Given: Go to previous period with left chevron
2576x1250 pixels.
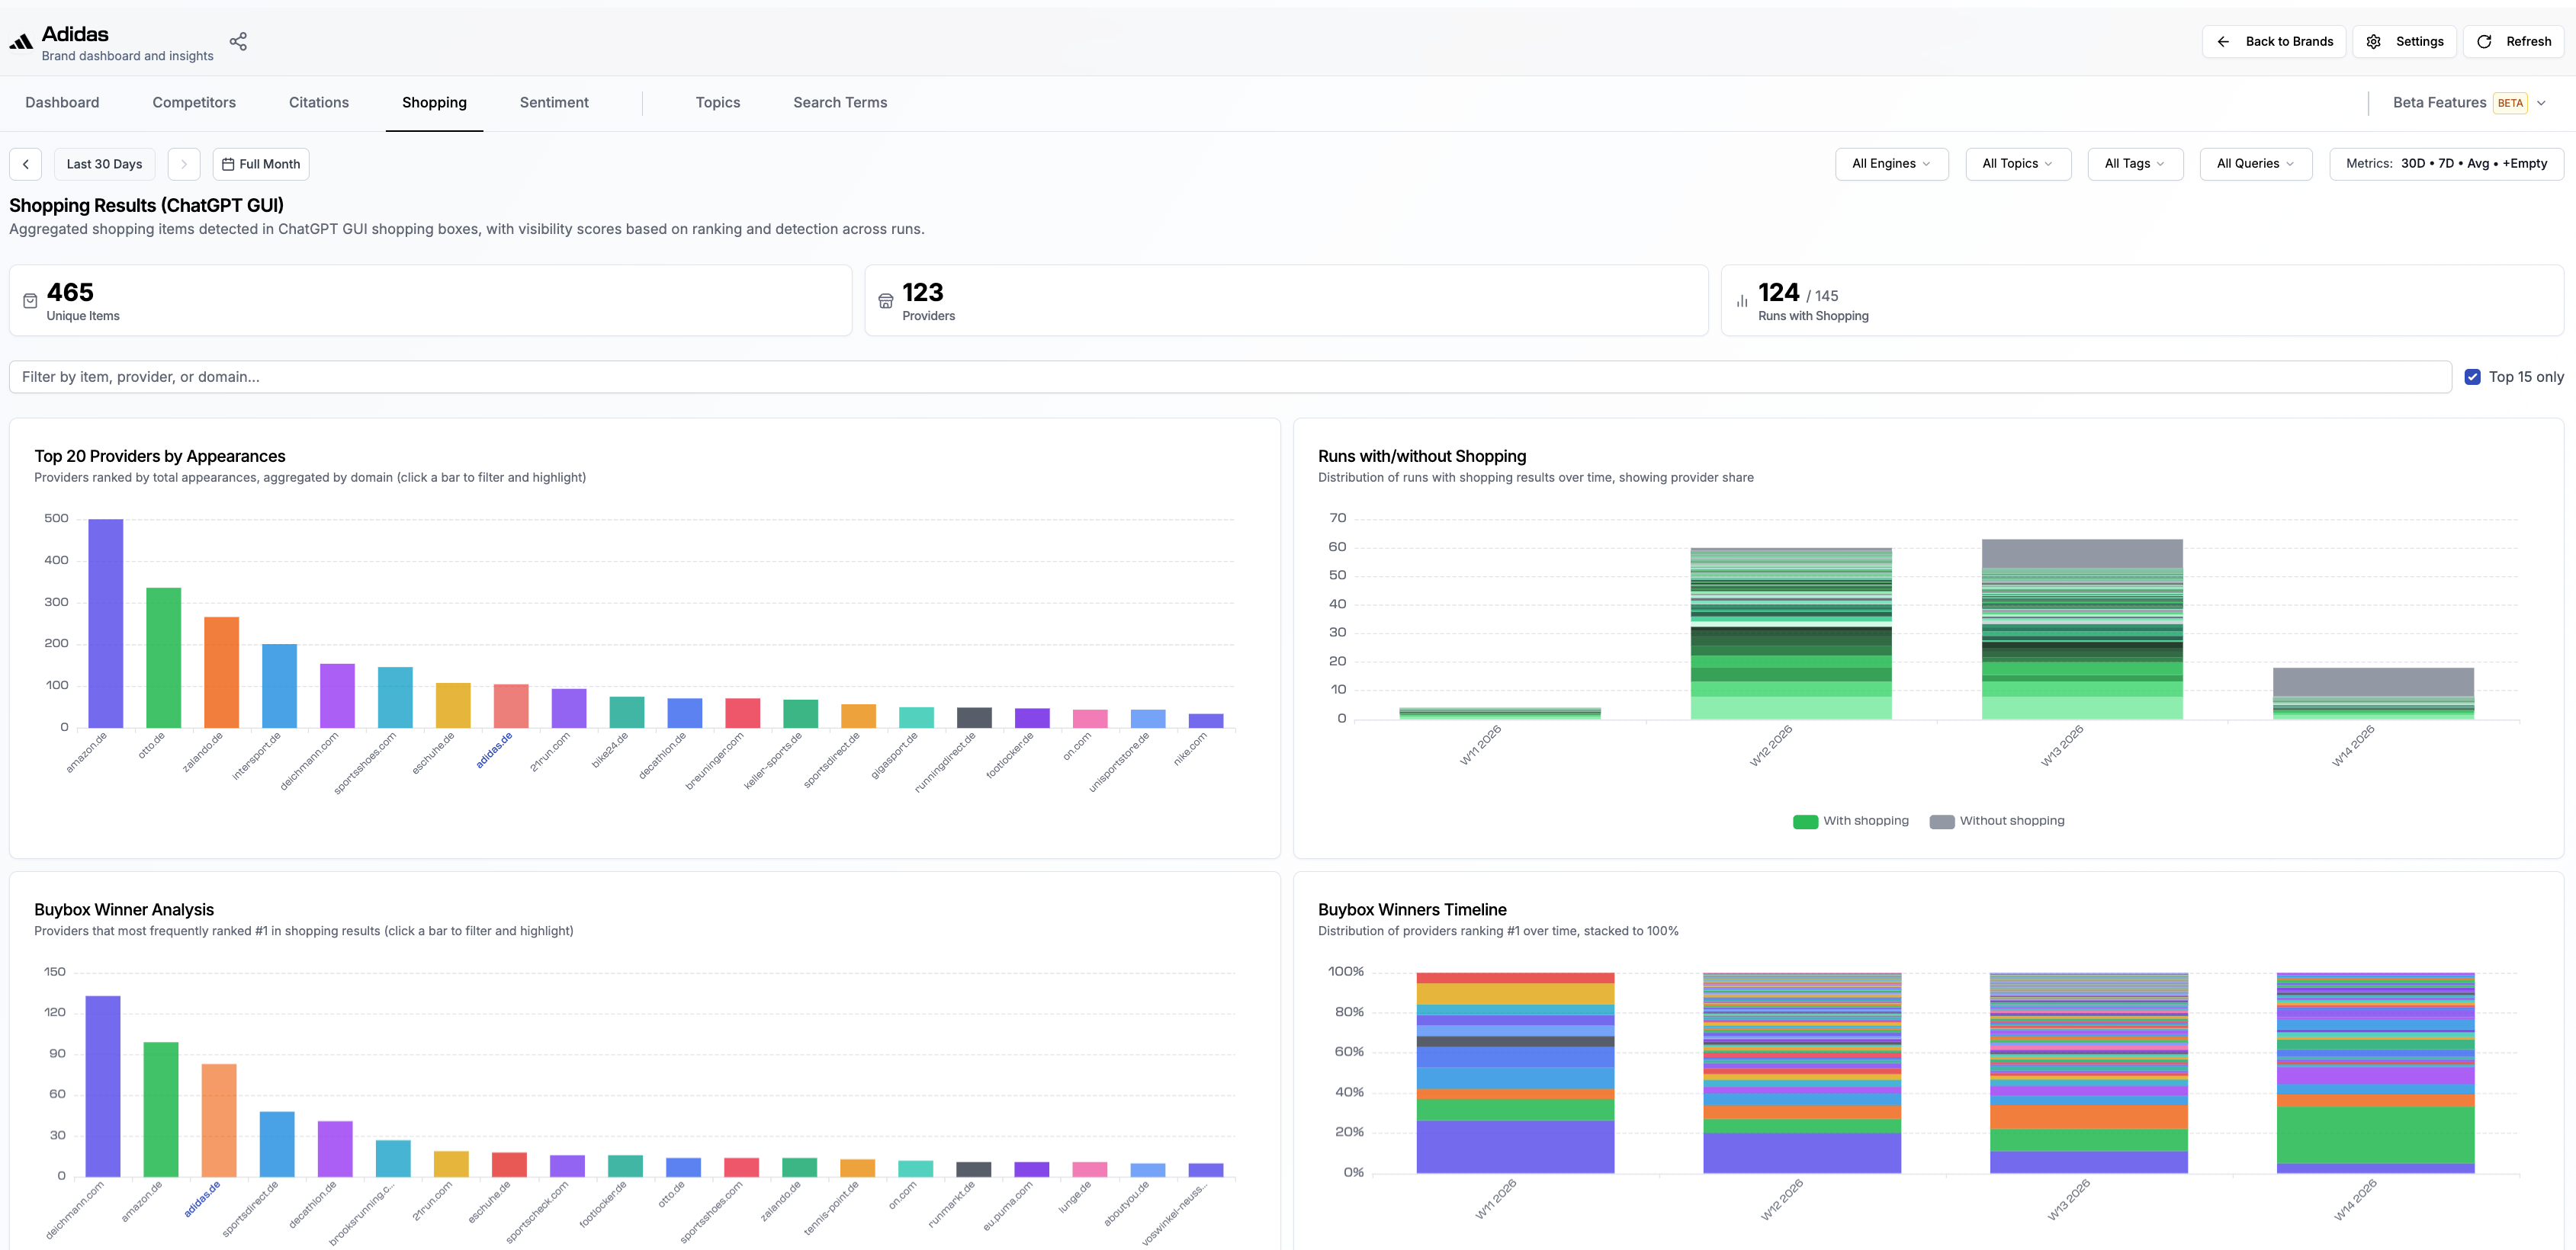Looking at the screenshot, I should tap(26, 164).
